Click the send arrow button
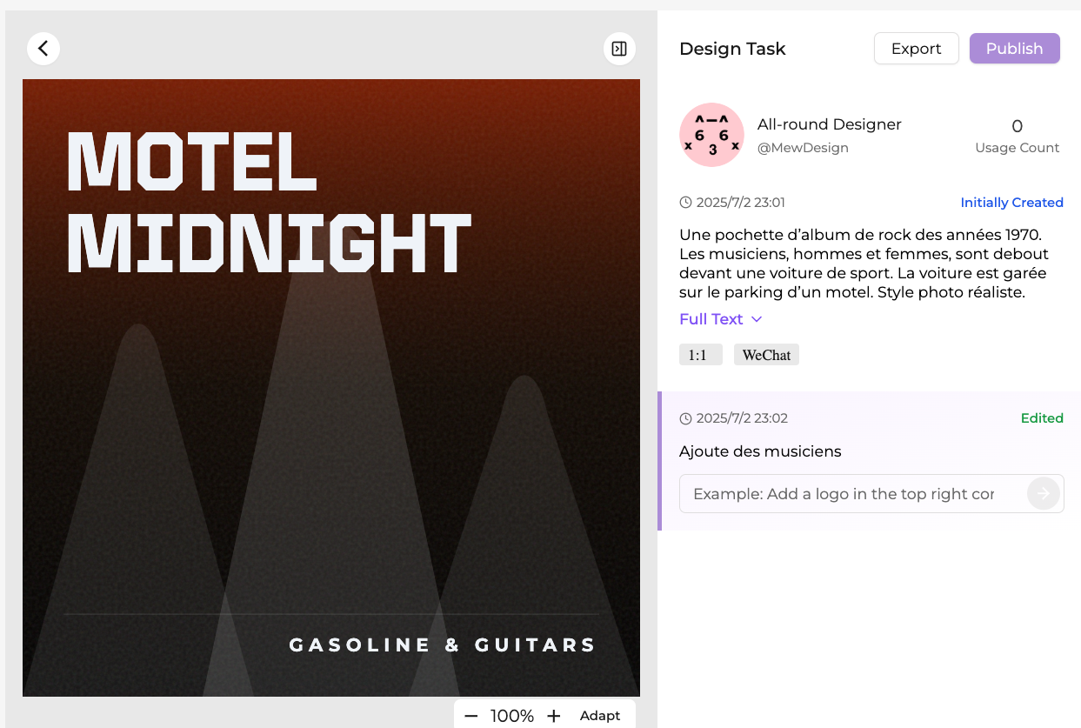The width and height of the screenshot is (1081, 728). [1043, 493]
